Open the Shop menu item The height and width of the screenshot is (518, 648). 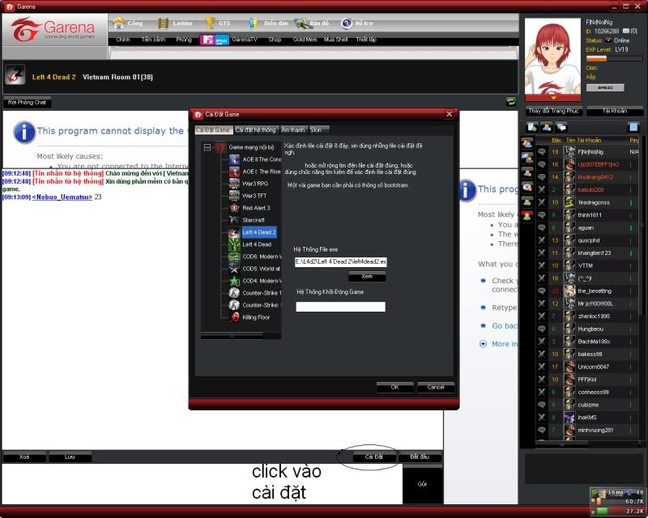point(275,40)
